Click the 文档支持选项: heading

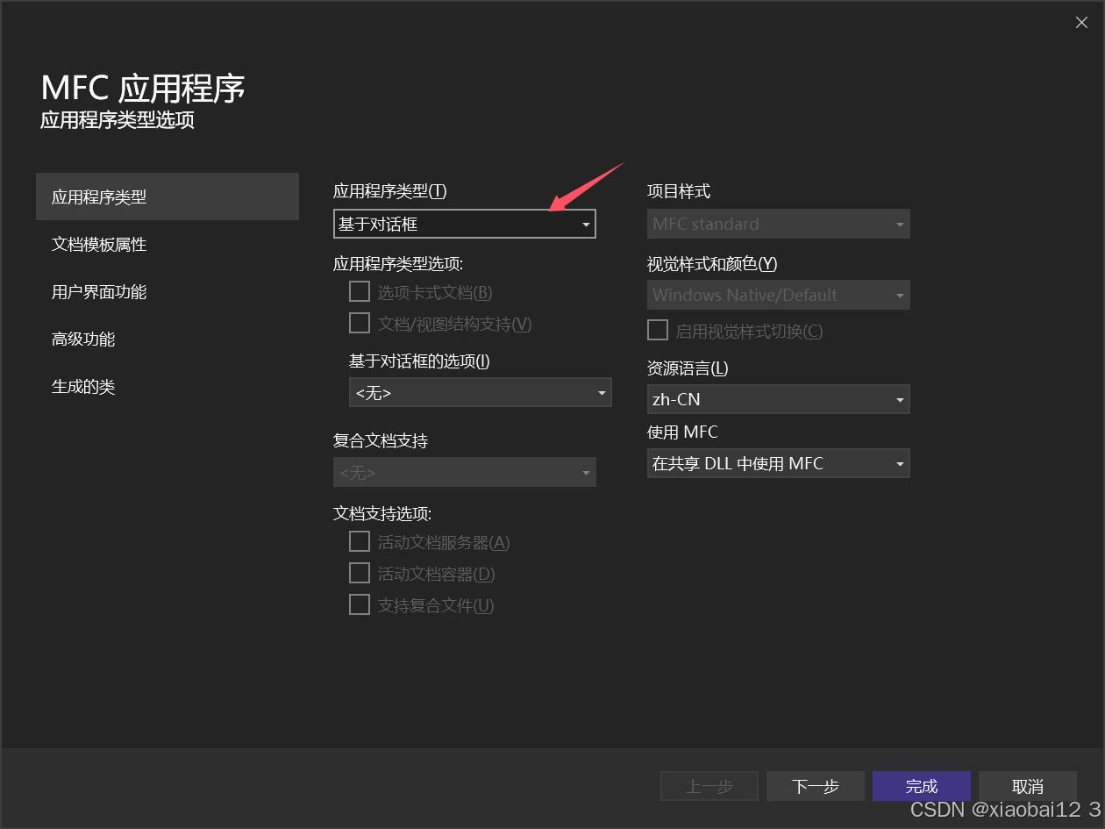point(382,513)
